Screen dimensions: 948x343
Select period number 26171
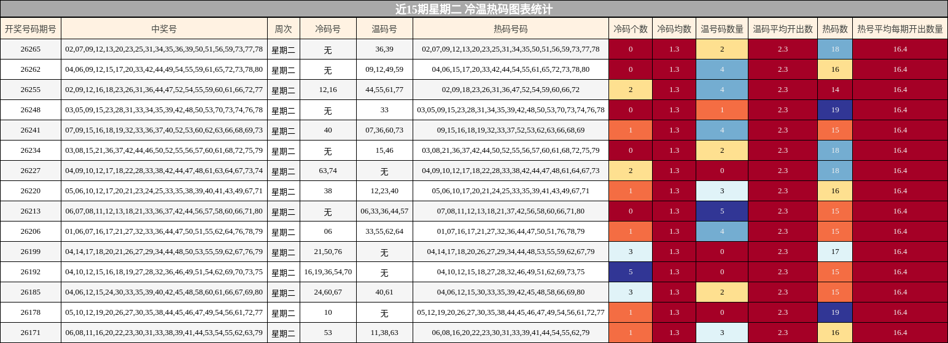pyautogui.click(x=31, y=333)
